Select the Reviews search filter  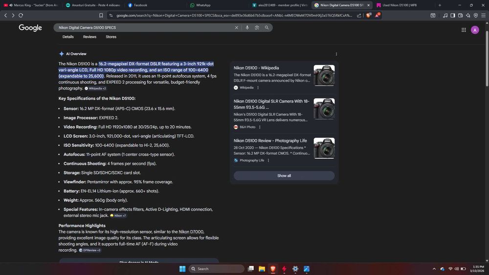click(89, 37)
